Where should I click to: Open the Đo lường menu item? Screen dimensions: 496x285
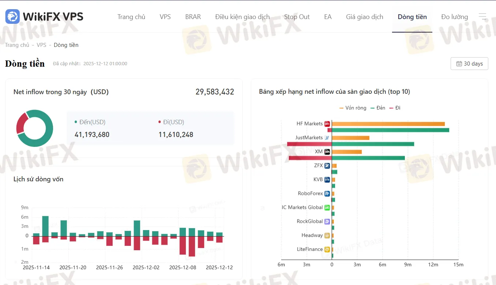pyautogui.click(x=455, y=17)
